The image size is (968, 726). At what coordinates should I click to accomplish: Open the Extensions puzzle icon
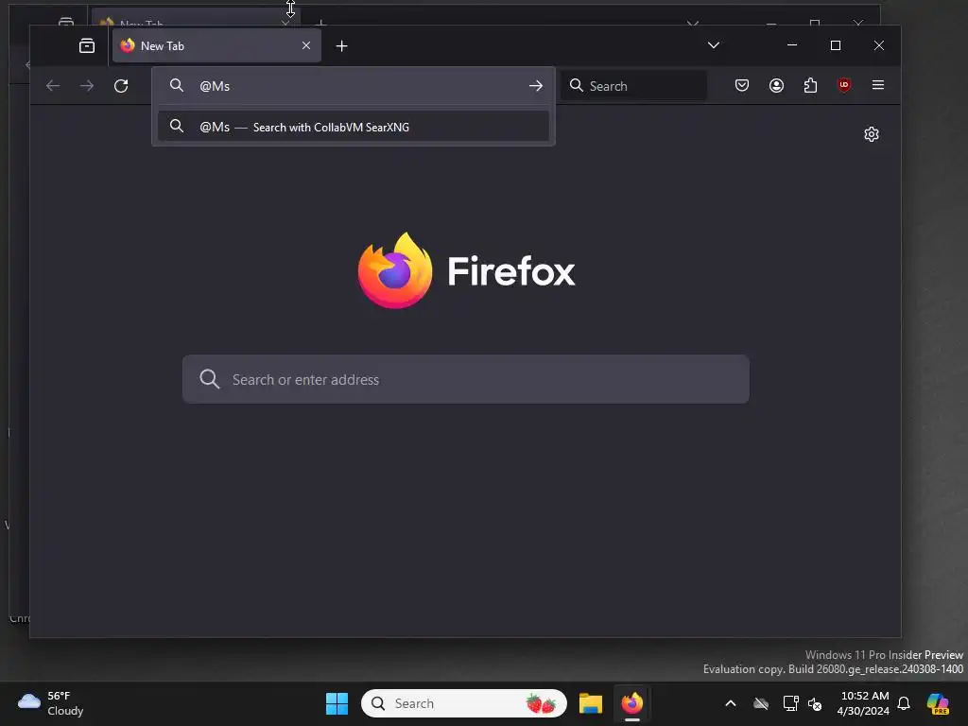tap(810, 85)
